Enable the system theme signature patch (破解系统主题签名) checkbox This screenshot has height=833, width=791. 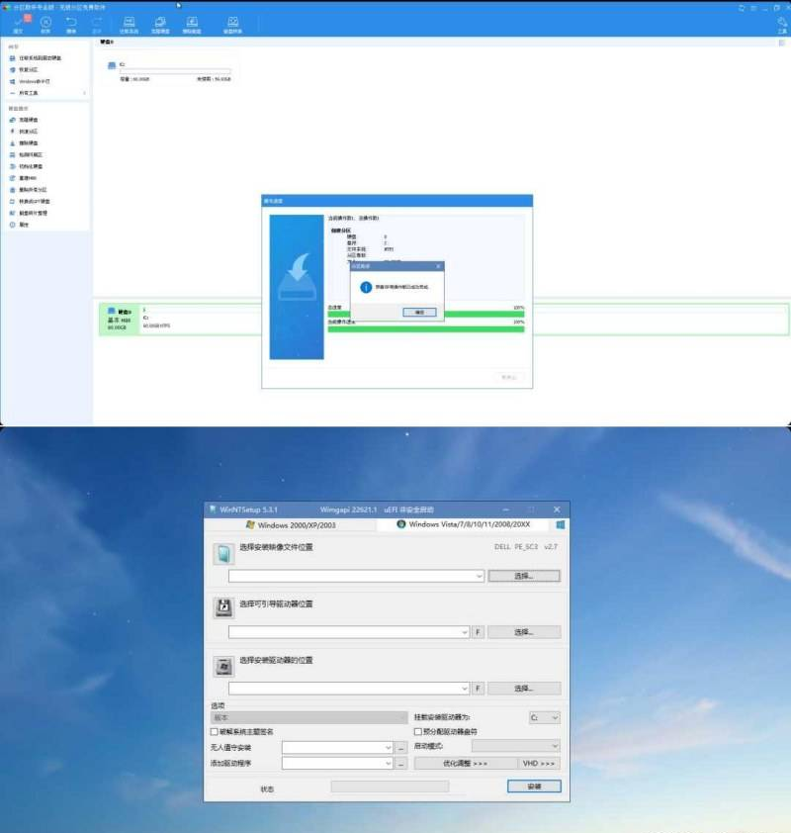tap(215, 731)
